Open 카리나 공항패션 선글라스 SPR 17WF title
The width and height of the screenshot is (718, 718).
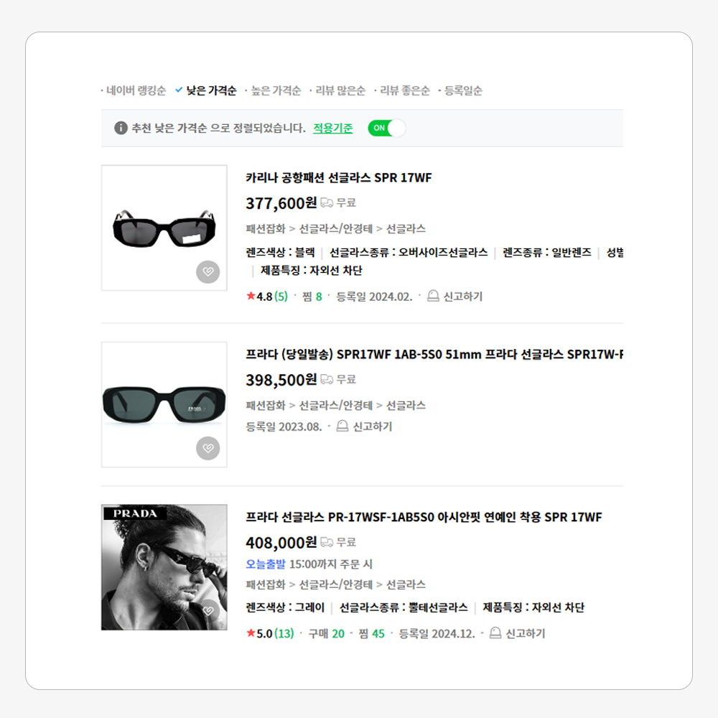339,177
